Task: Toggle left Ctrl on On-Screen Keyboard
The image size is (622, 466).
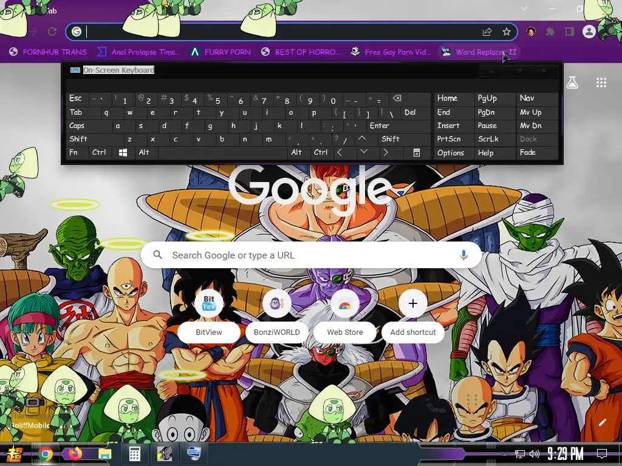Action: [100, 152]
